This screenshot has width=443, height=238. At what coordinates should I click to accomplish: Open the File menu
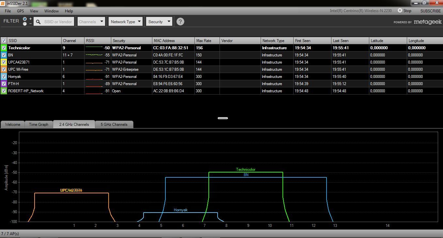8,11
